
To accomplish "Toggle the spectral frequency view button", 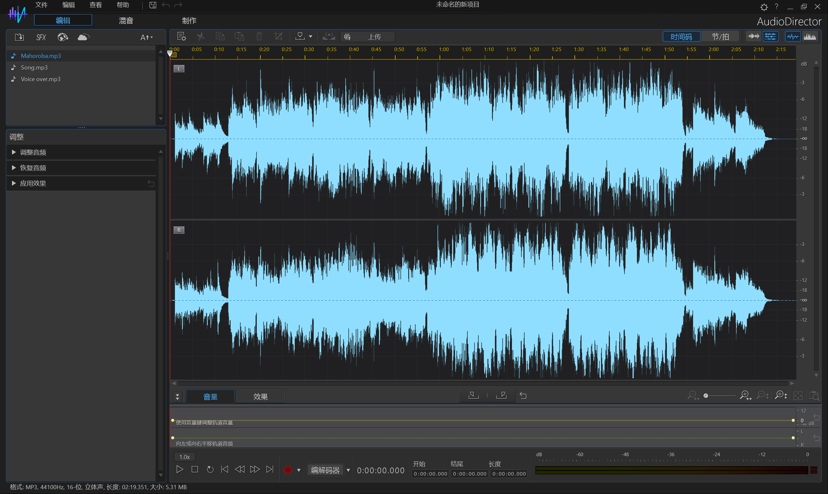I will (810, 36).
